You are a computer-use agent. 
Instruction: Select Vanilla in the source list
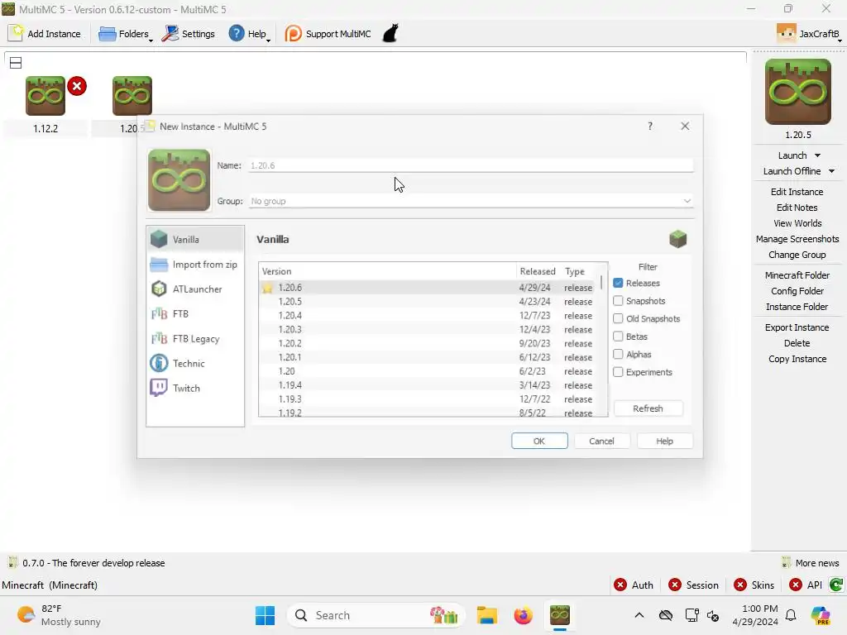[195, 239]
